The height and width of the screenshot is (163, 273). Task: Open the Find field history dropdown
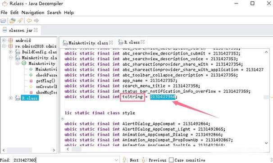click(x=116, y=160)
